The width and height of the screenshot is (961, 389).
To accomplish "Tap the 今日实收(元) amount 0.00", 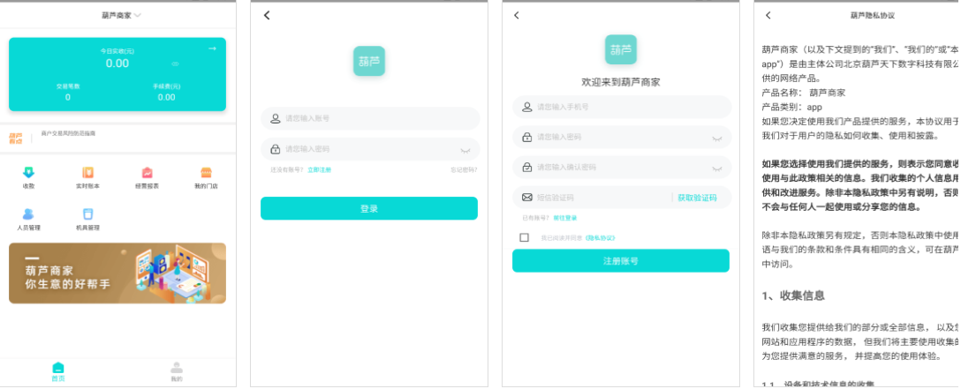I will coord(117,63).
